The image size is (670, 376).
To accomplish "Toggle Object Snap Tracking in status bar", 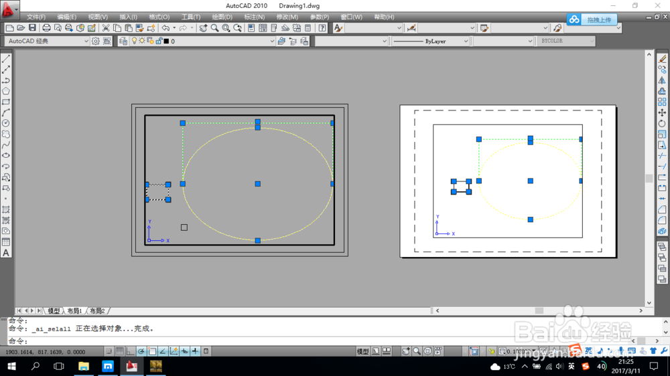I will (x=163, y=351).
